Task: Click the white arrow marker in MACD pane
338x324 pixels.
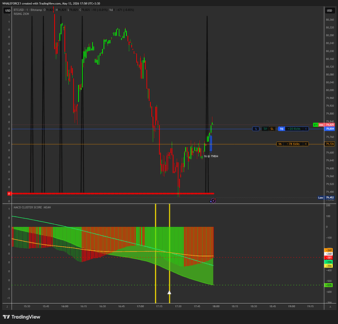Action: [x=169, y=293]
